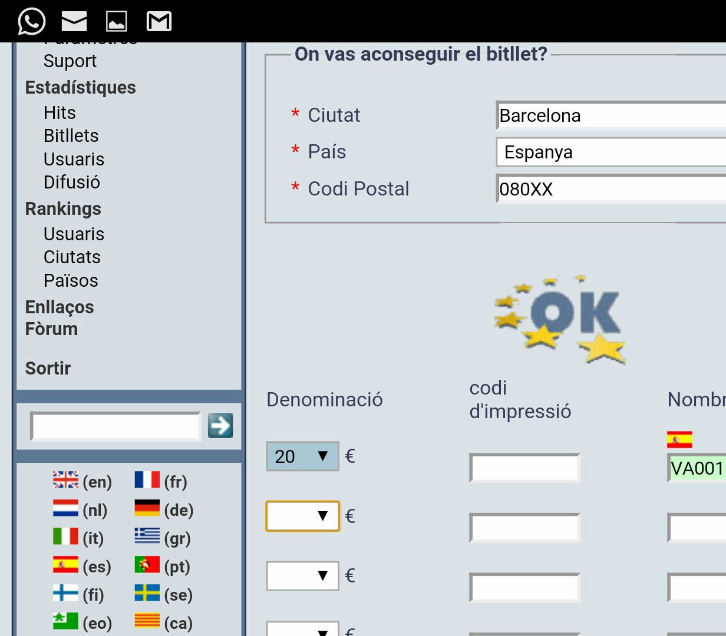Open the highlighted second-row denomination dropdown
The height and width of the screenshot is (636, 726).
303,516
